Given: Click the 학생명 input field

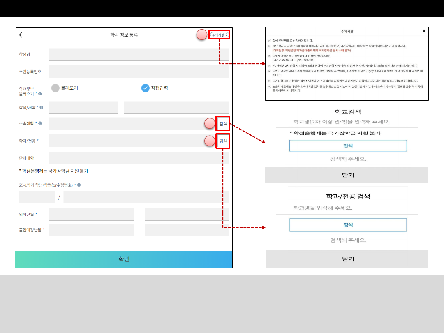Looking at the screenshot, I should coord(139,54).
